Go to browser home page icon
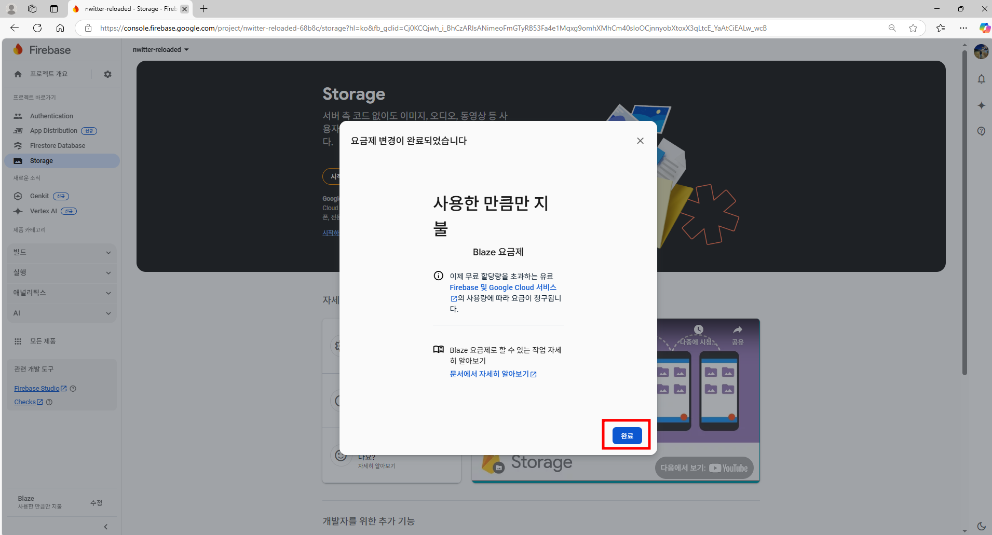Image resolution: width=992 pixels, height=535 pixels. [x=60, y=28]
